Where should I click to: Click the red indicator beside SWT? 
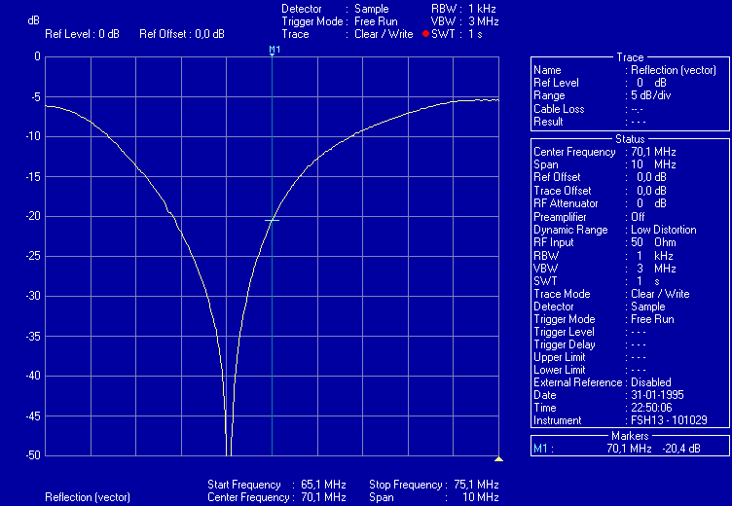point(425,34)
